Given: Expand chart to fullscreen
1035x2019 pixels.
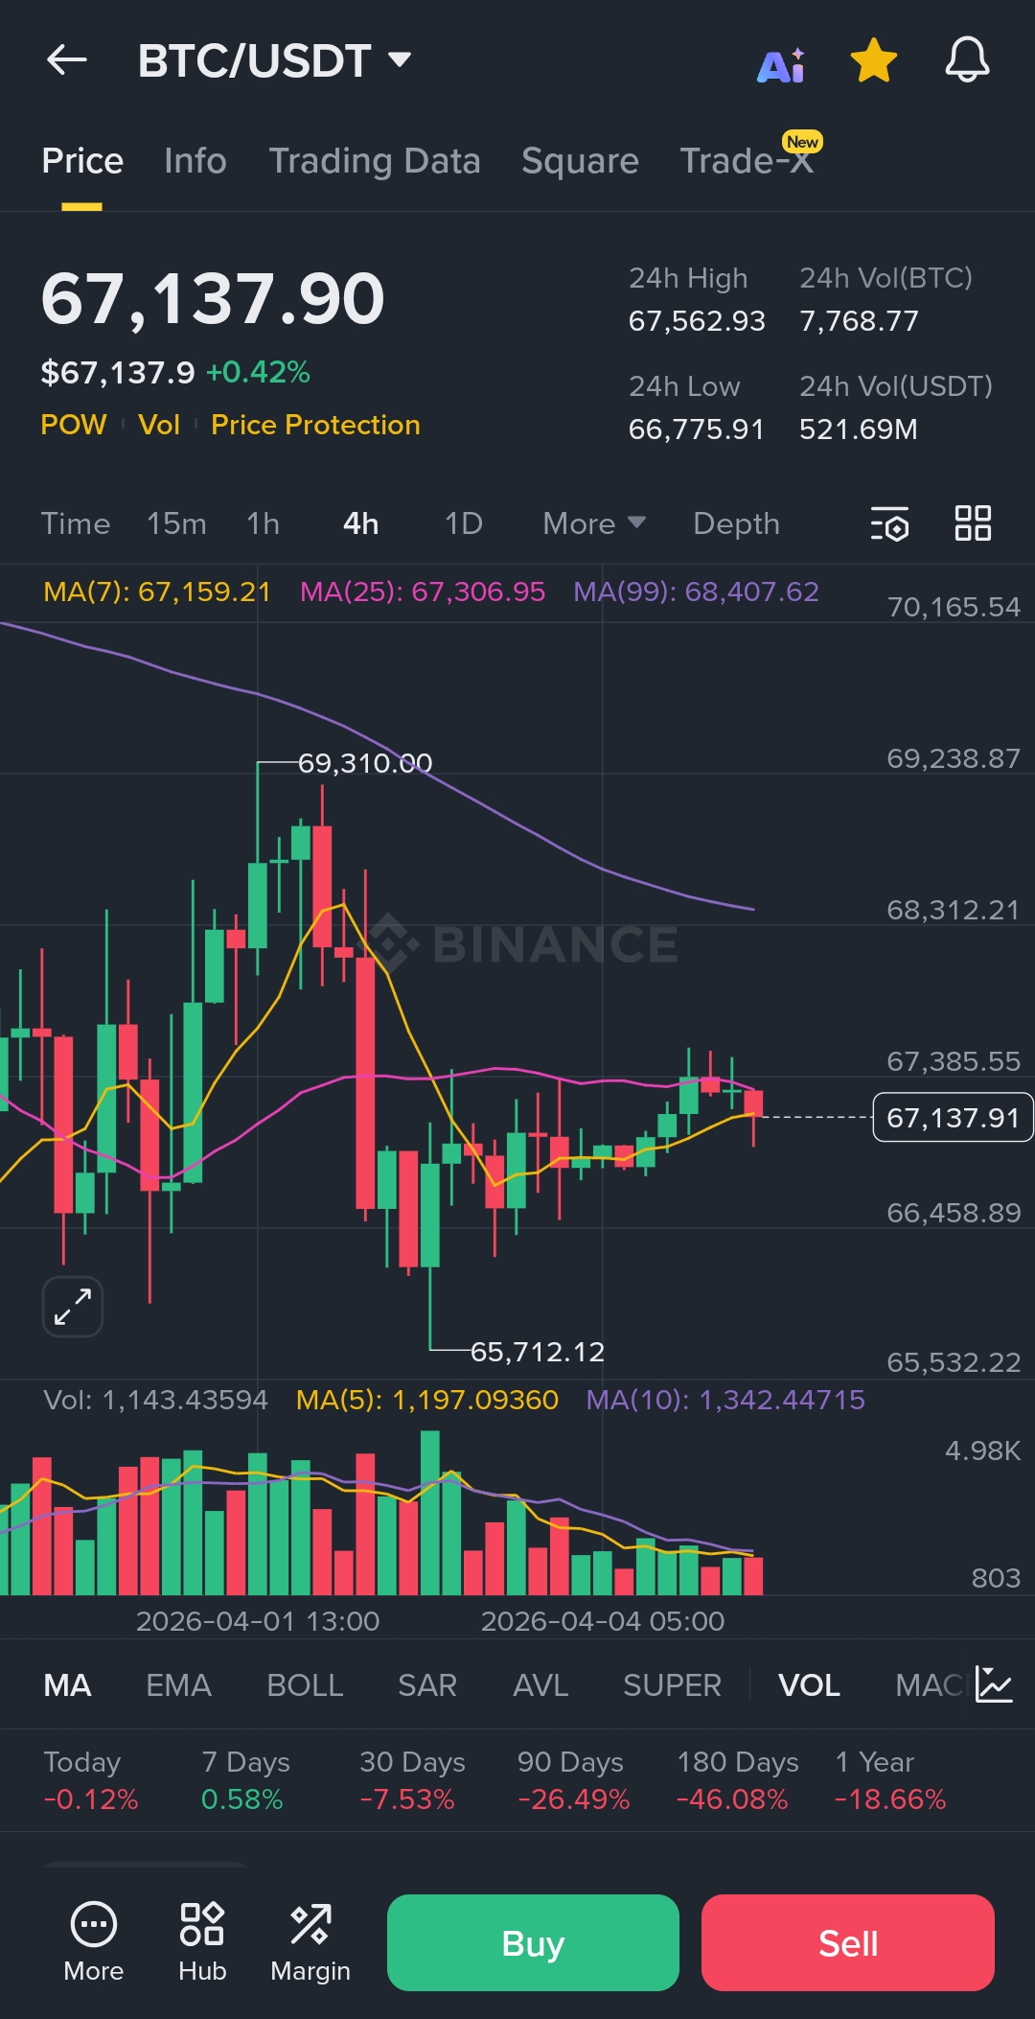Looking at the screenshot, I should (x=73, y=1307).
